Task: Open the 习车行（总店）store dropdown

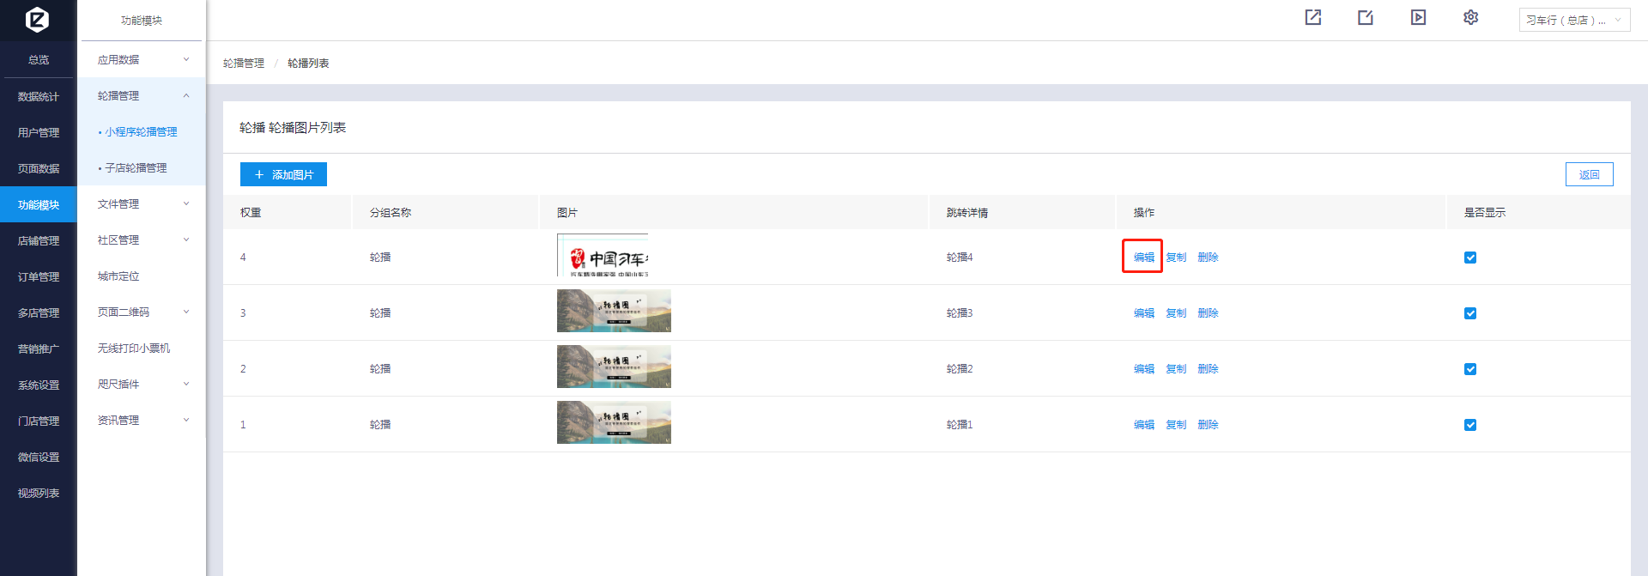Action: 1574,20
